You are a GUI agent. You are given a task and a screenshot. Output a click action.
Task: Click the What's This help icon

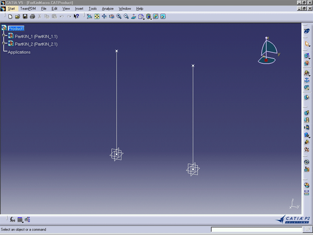(76, 17)
